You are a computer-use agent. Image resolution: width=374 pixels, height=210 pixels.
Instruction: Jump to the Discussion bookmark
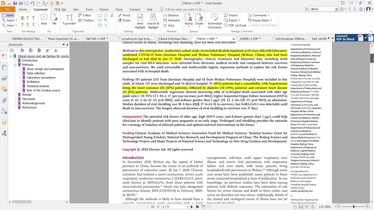pos(29,99)
